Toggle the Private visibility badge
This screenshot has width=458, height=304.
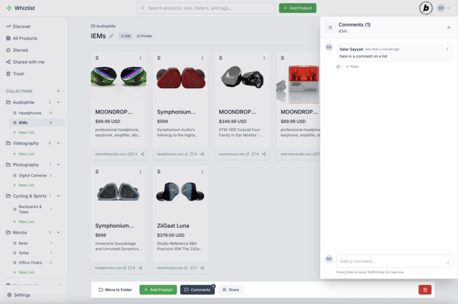[x=144, y=36]
